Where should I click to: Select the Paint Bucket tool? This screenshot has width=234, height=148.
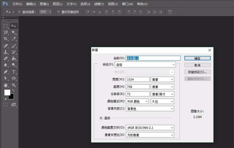click(14, 58)
